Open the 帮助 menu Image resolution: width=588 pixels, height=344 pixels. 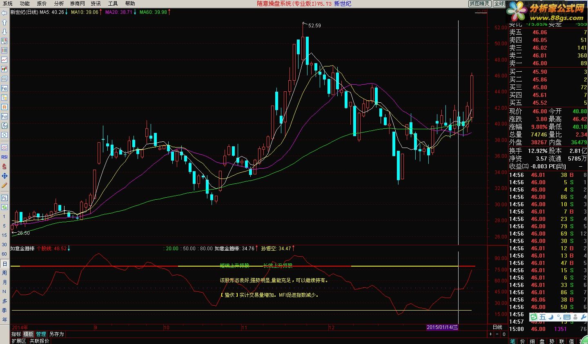point(130,3)
